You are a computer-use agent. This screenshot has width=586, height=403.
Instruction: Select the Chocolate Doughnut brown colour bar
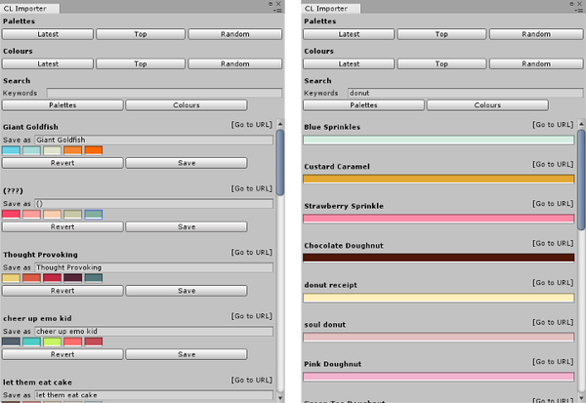439,258
